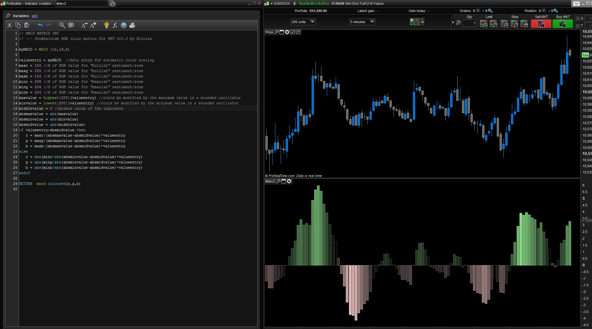This screenshot has height=329, width=592.
Task: Click the 'endif' line in the code
Action: tap(24, 173)
